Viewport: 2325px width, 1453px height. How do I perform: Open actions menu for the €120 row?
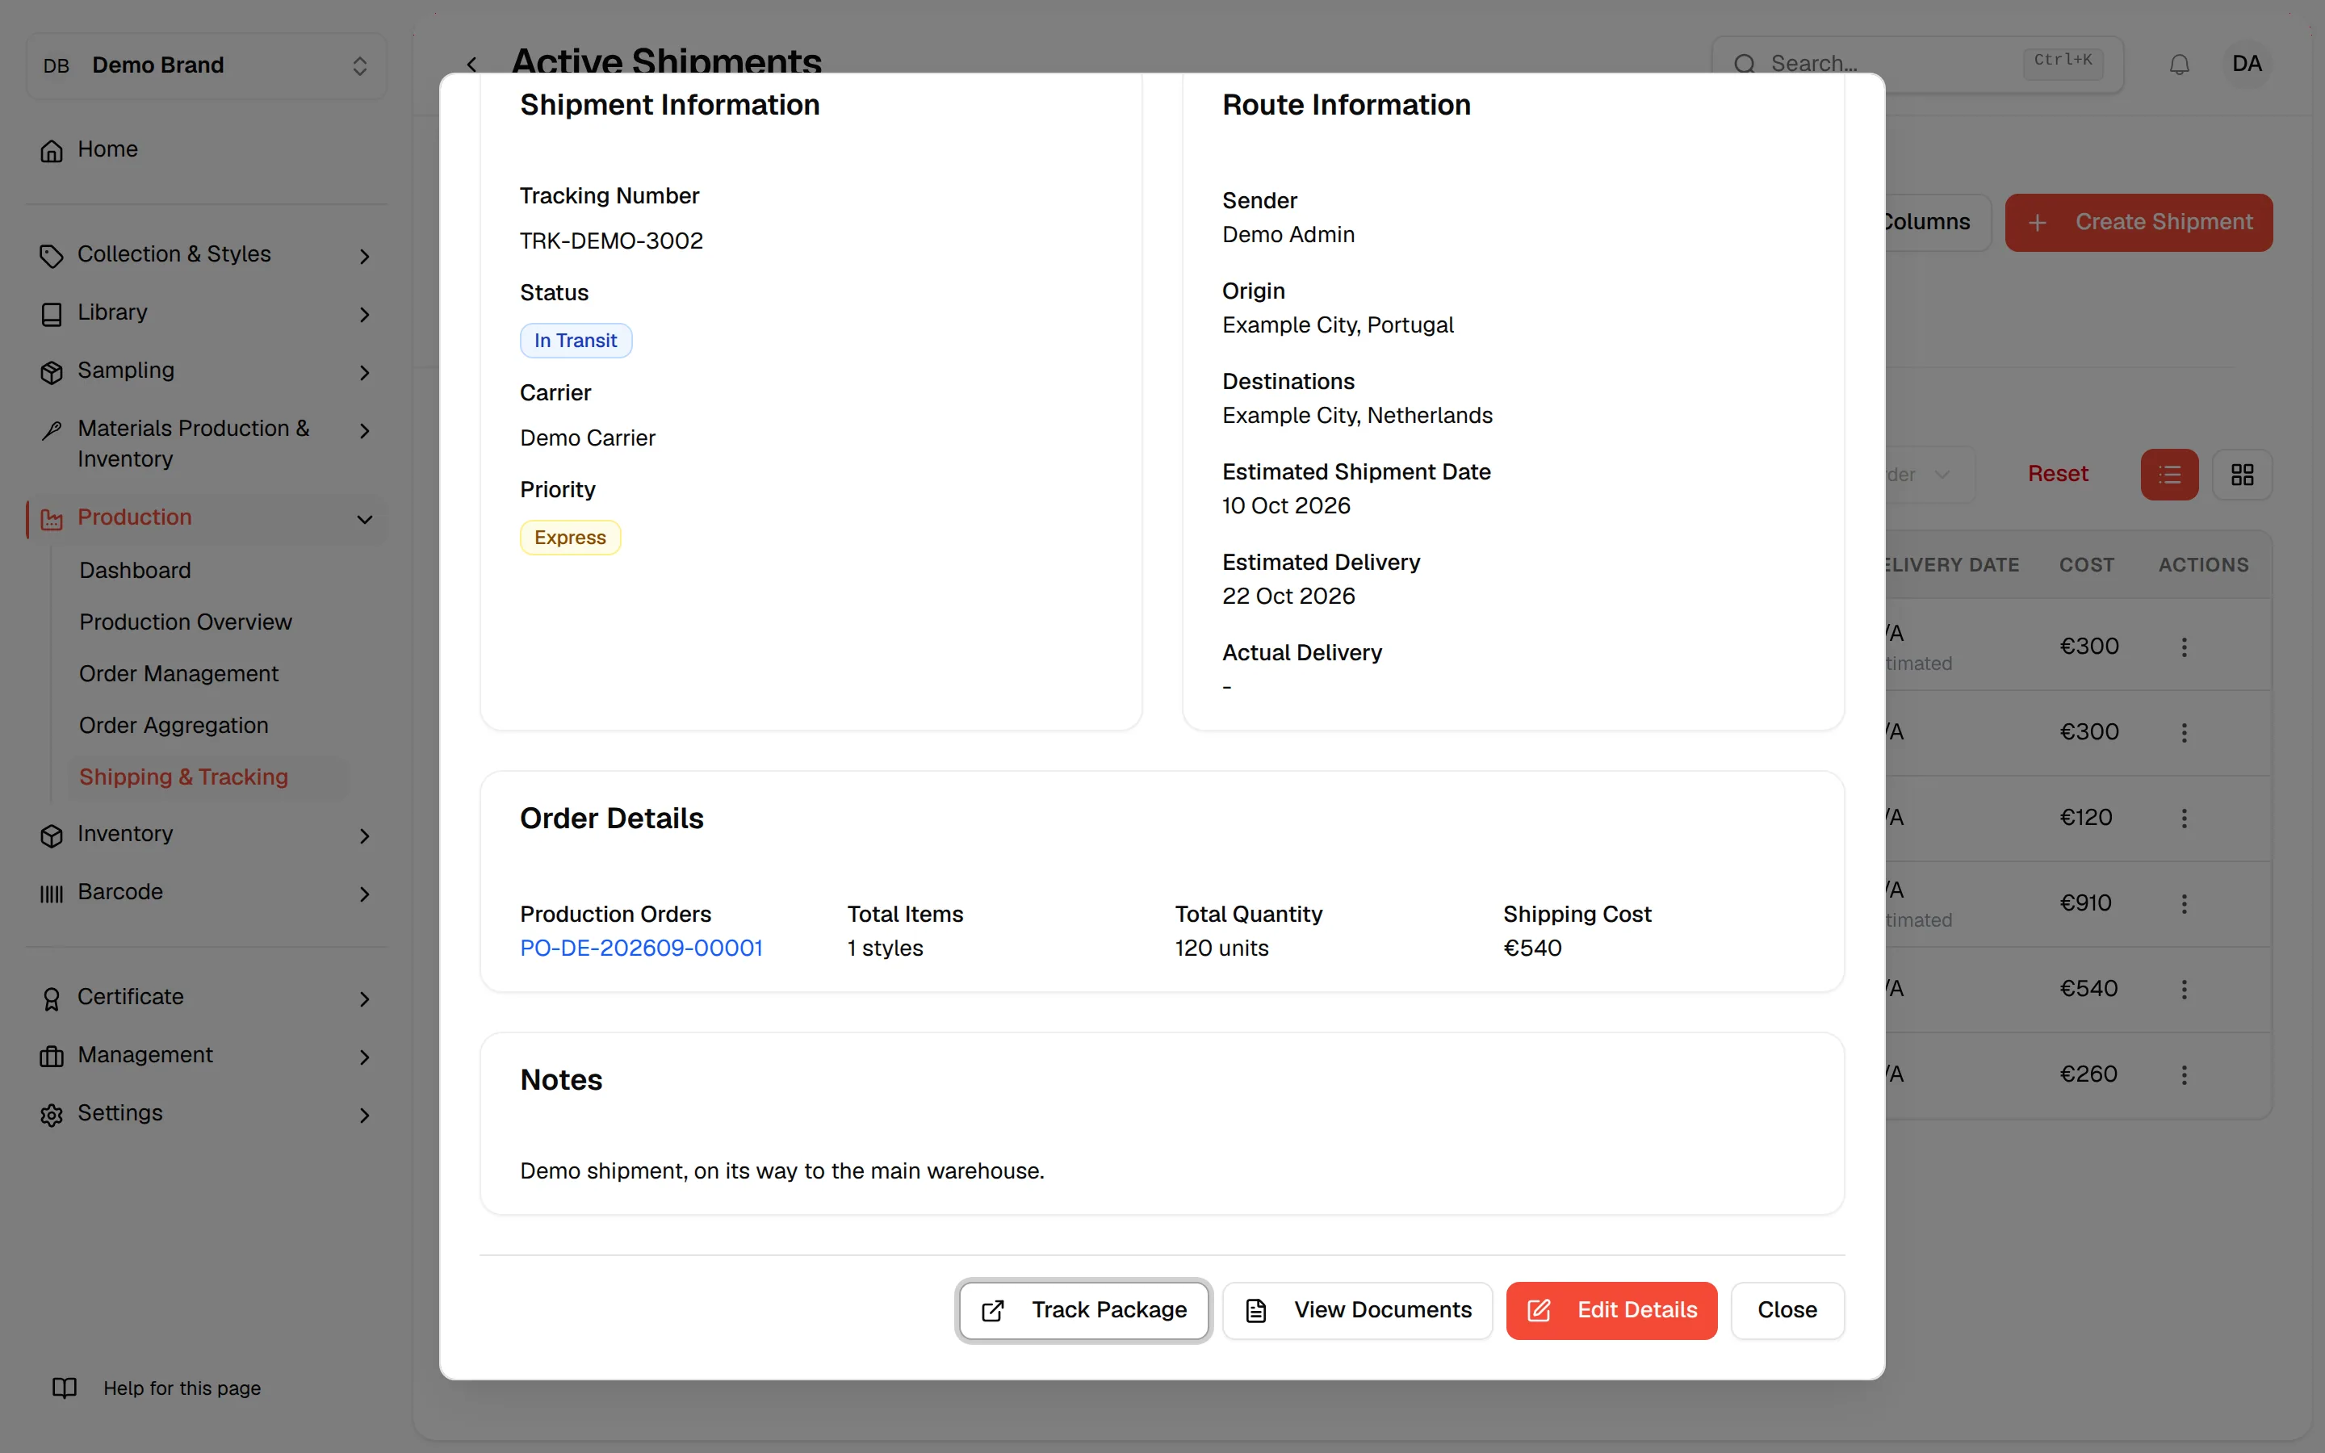click(2184, 818)
